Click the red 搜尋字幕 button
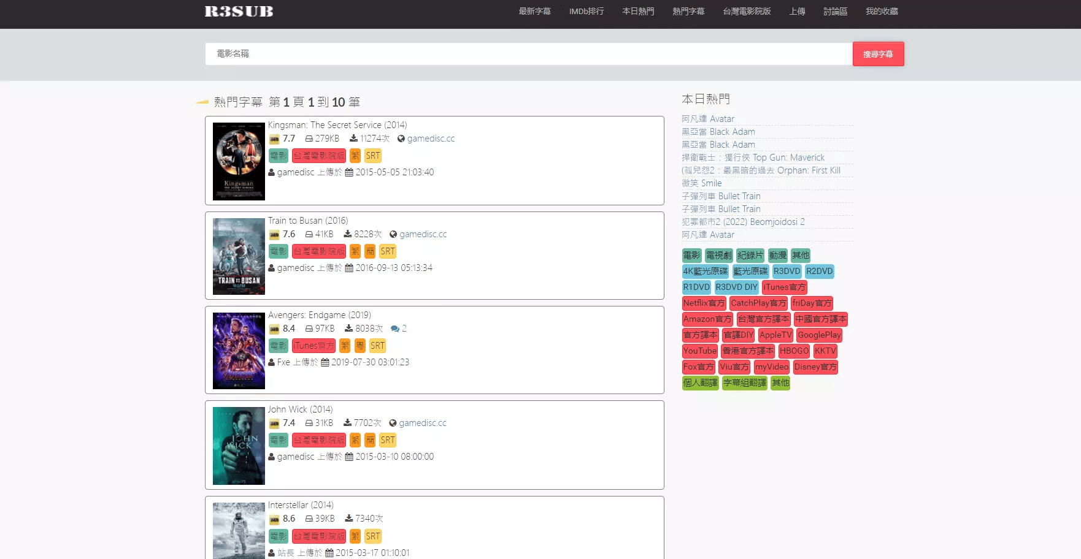Screen dimensions: 1081x559 (878, 54)
